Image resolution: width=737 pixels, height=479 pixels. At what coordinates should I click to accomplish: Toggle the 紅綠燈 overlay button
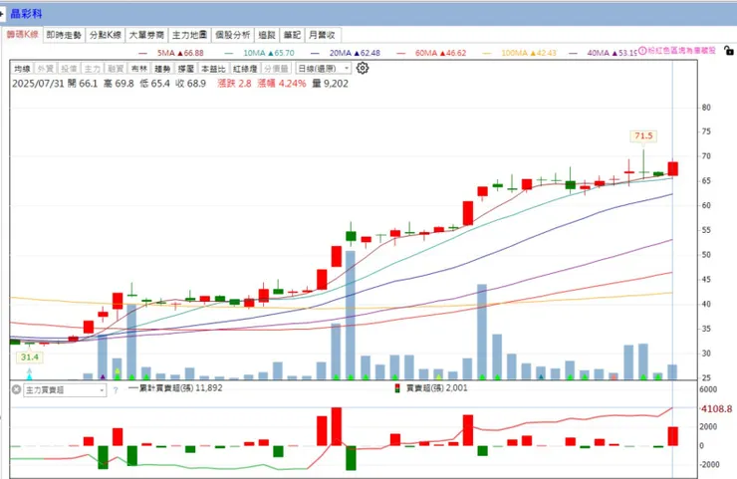pyautogui.click(x=245, y=69)
